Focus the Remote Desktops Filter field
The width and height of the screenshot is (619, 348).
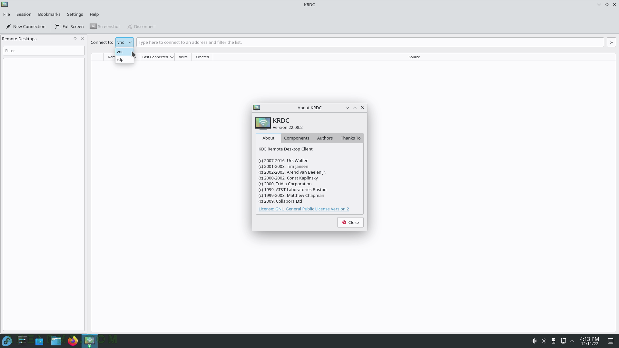pos(44,51)
